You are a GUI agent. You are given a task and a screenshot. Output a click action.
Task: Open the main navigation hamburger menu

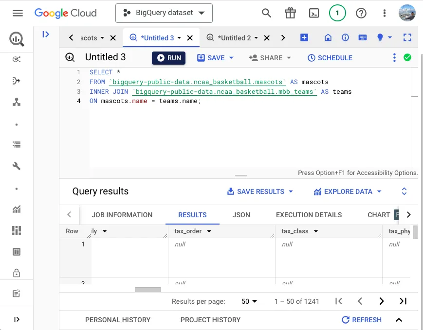pyautogui.click(x=18, y=13)
